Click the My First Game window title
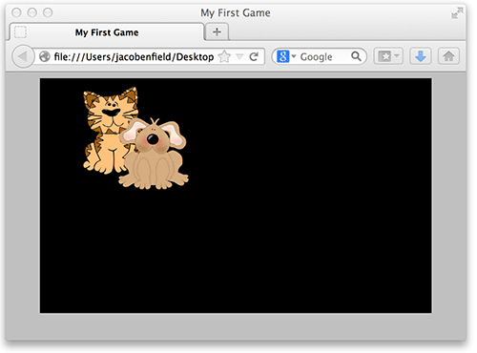Screen dimensions: 477x353 236,13
